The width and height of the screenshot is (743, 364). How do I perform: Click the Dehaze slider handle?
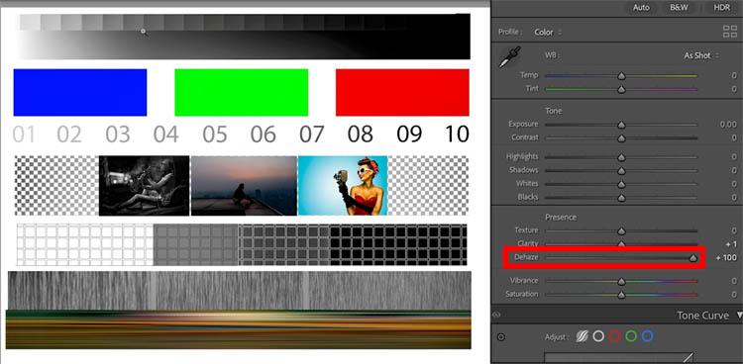(693, 258)
